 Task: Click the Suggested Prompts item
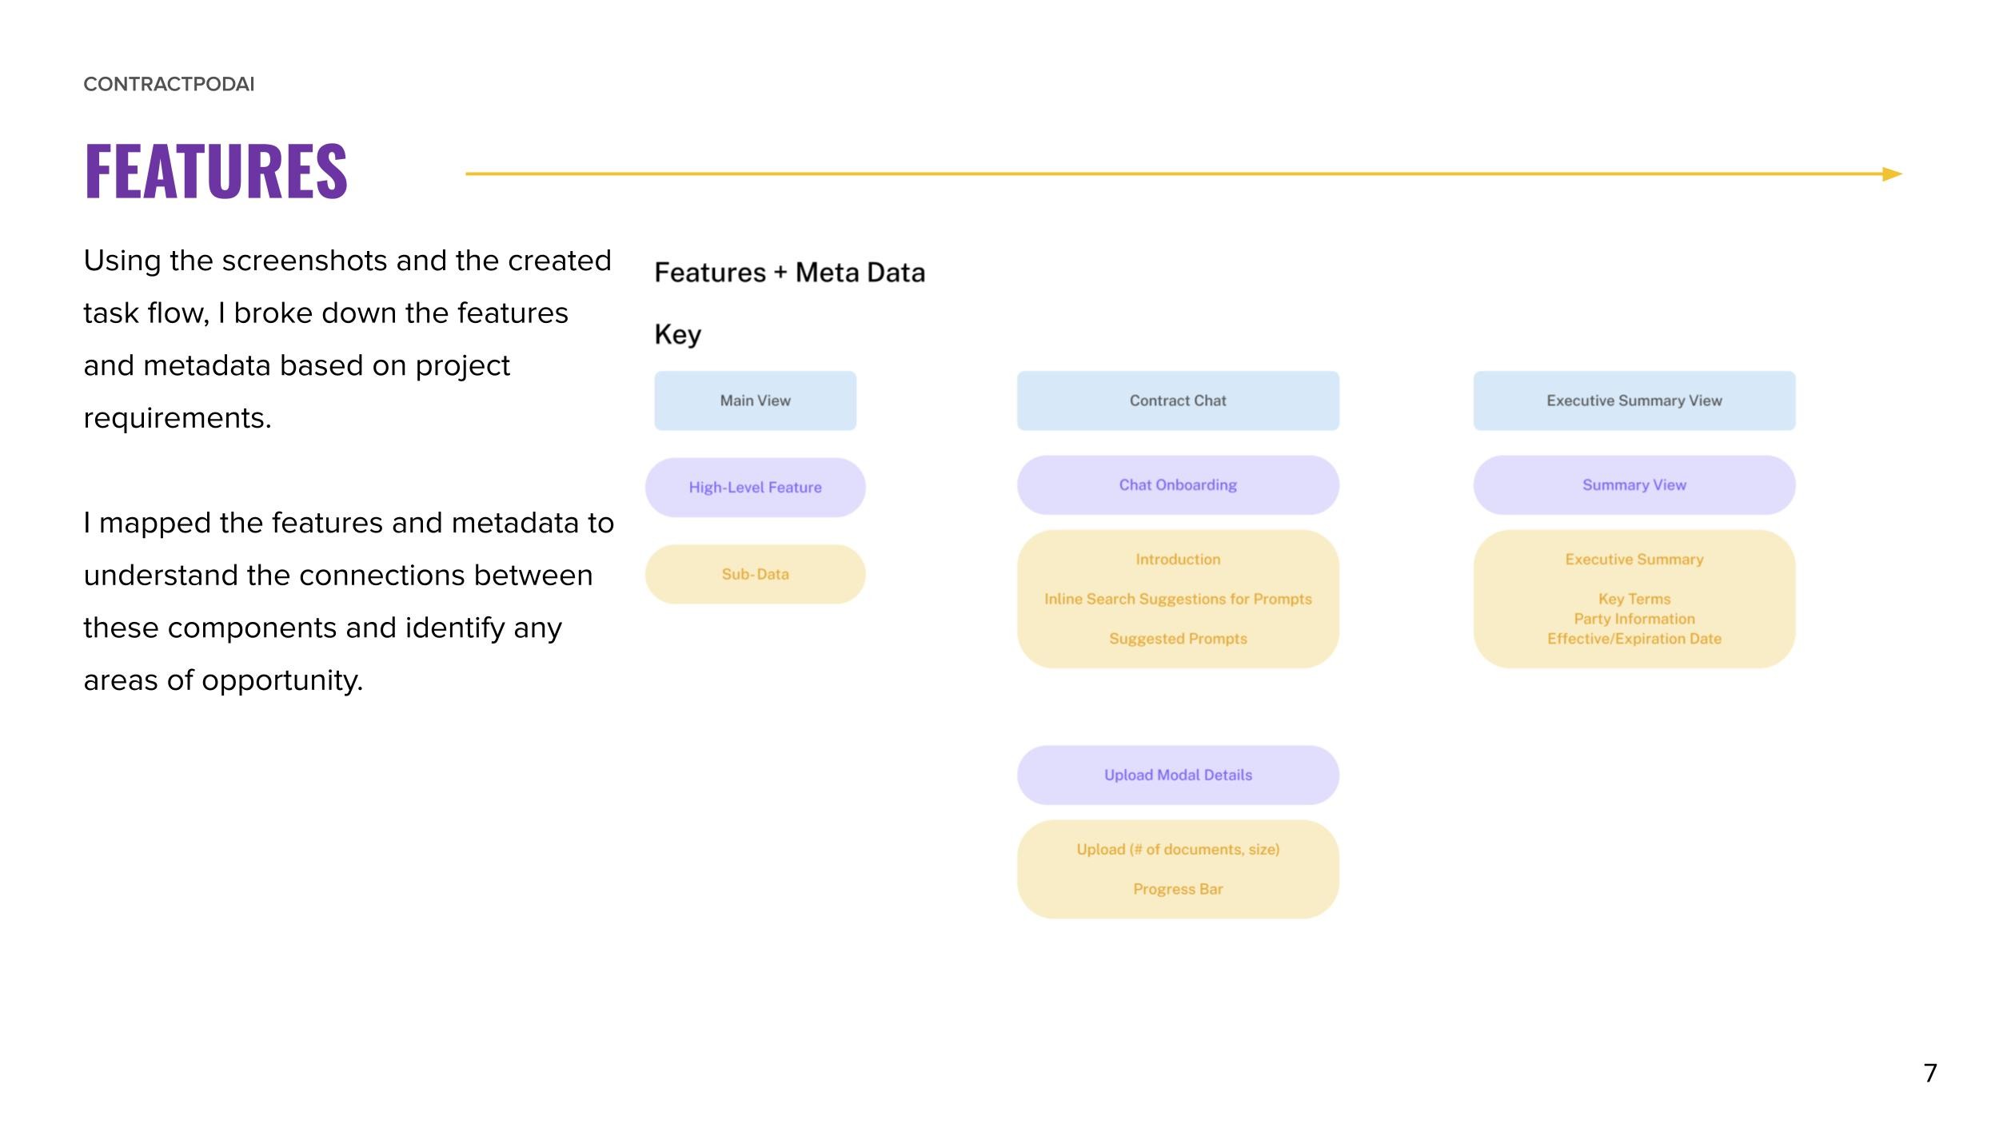coord(1177,639)
